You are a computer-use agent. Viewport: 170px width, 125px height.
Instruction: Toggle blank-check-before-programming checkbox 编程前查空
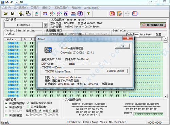pos(6,115)
